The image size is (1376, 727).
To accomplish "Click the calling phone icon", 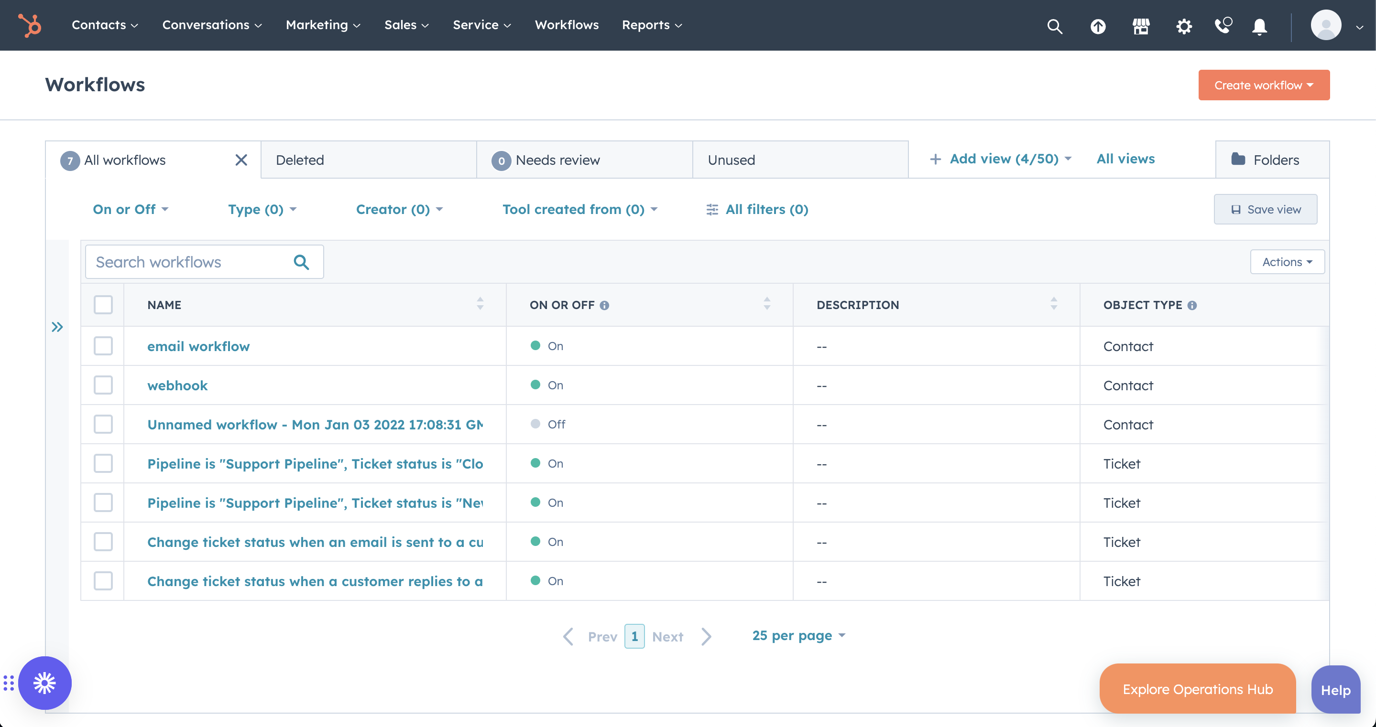I will click(x=1222, y=26).
